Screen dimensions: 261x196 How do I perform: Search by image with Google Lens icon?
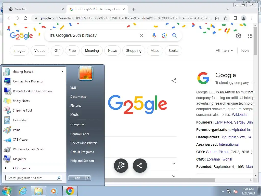[164, 35]
